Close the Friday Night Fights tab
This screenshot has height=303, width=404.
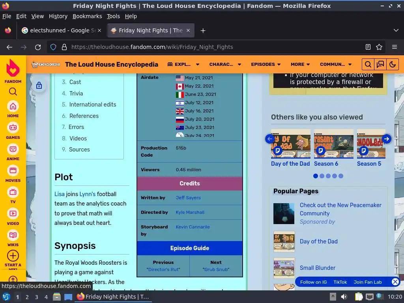tap(188, 30)
